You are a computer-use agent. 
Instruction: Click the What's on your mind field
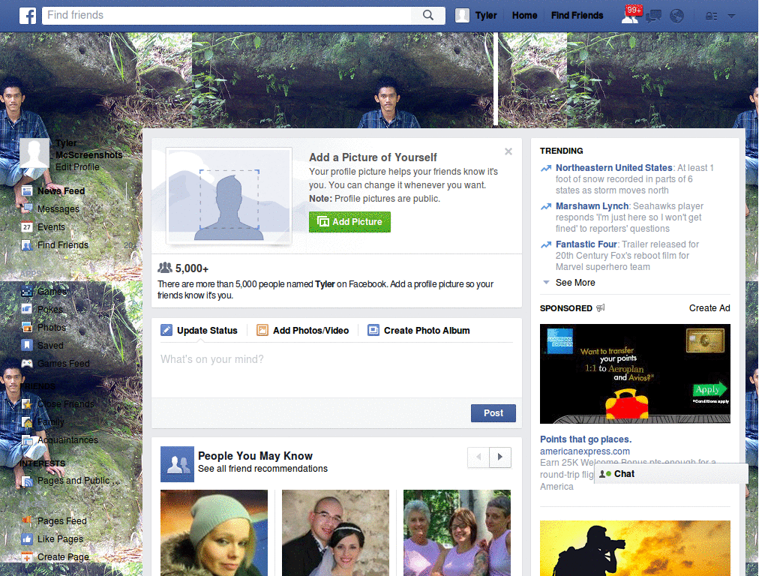[337, 370]
